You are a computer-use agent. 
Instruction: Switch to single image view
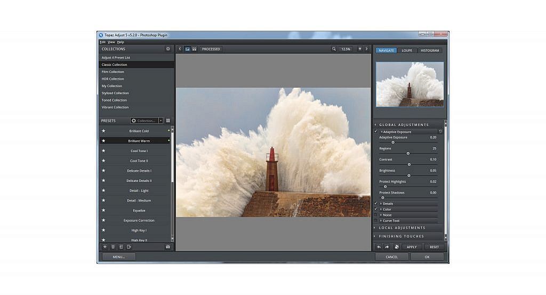click(x=187, y=49)
